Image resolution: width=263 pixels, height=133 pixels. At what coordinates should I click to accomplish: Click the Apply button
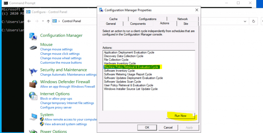(x=189, y=127)
